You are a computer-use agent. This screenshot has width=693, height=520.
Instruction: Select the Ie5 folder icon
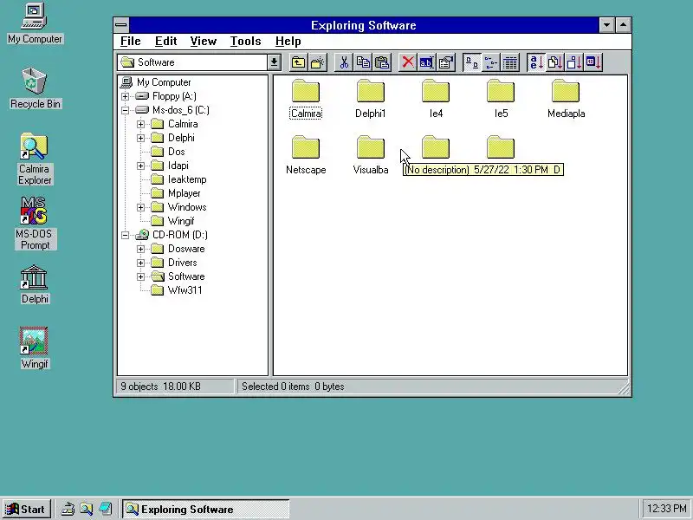pos(501,100)
